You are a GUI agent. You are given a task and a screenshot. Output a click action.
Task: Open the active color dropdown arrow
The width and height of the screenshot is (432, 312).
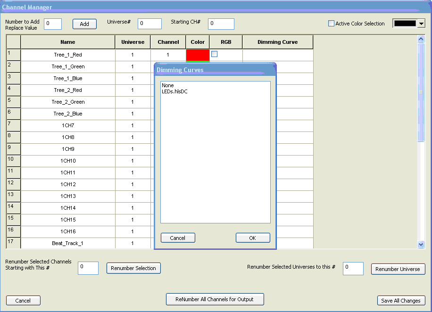(x=421, y=24)
